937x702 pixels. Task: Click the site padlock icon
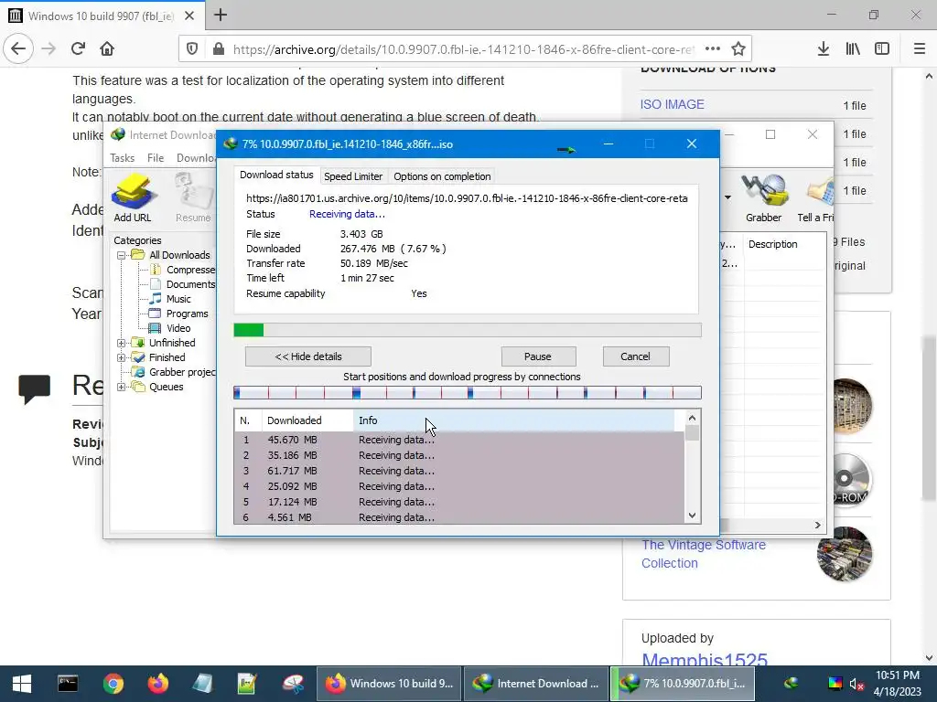(219, 49)
